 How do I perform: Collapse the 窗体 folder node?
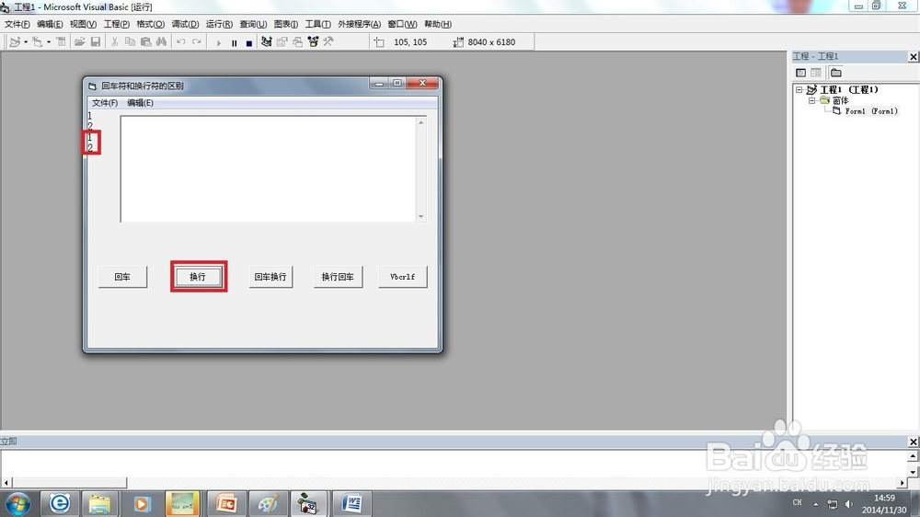click(x=812, y=100)
